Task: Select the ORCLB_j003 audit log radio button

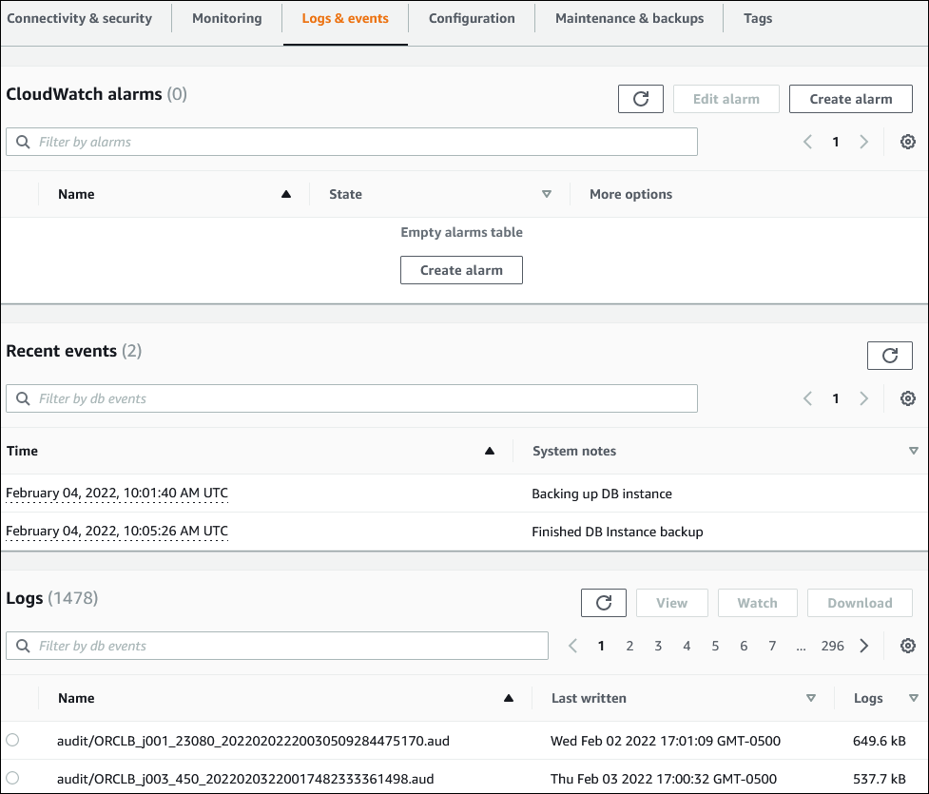Action: 13,778
